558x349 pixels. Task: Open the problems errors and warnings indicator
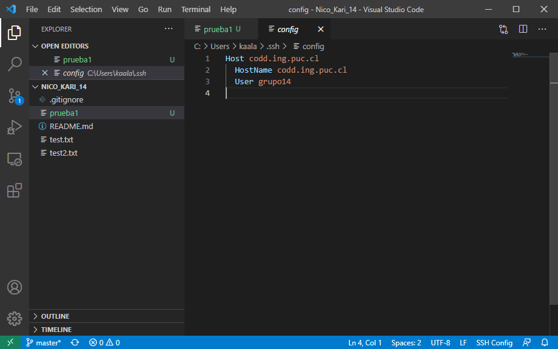pos(104,342)
